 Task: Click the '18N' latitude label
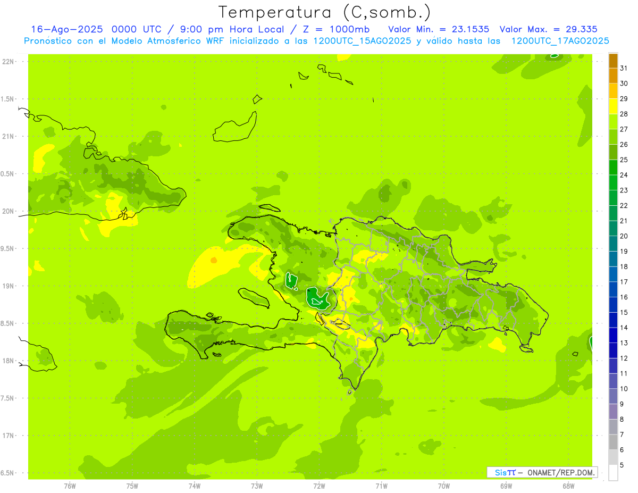point(9,361)
